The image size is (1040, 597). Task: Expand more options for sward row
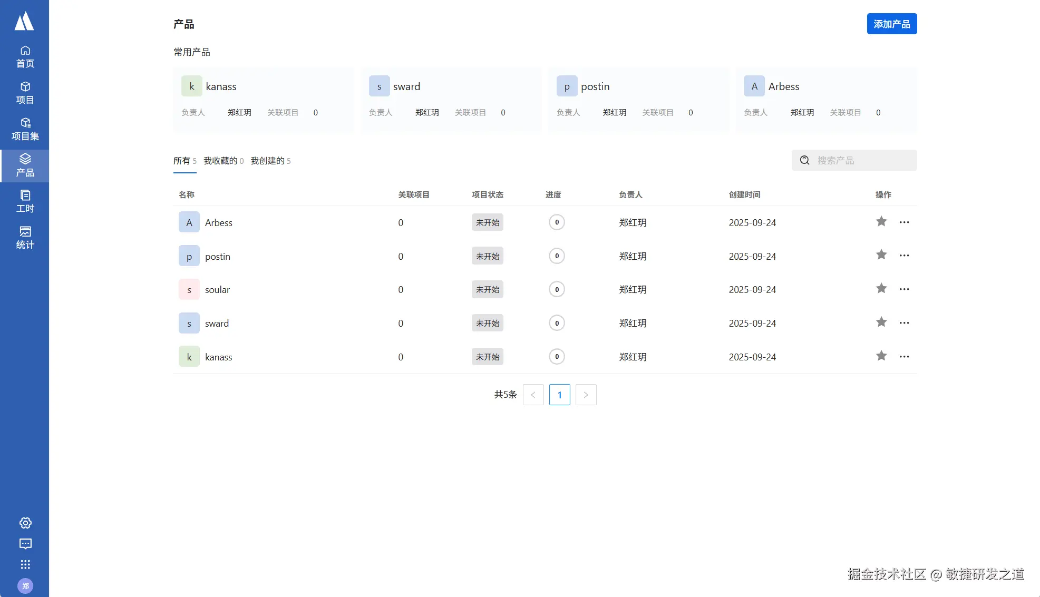(x=904, y=323)
